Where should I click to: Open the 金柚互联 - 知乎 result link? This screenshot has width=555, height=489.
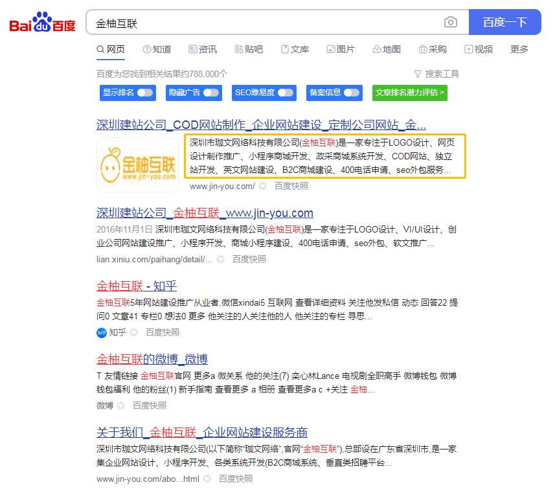pos(137,286)
